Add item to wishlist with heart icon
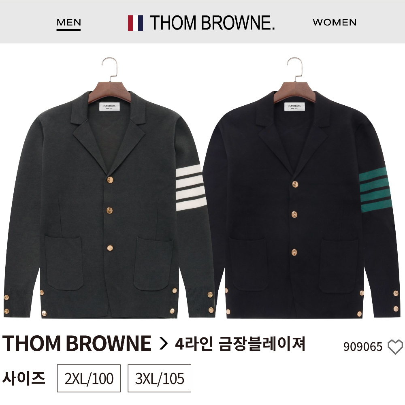This screenshot has width=405, height=405. 395,347
